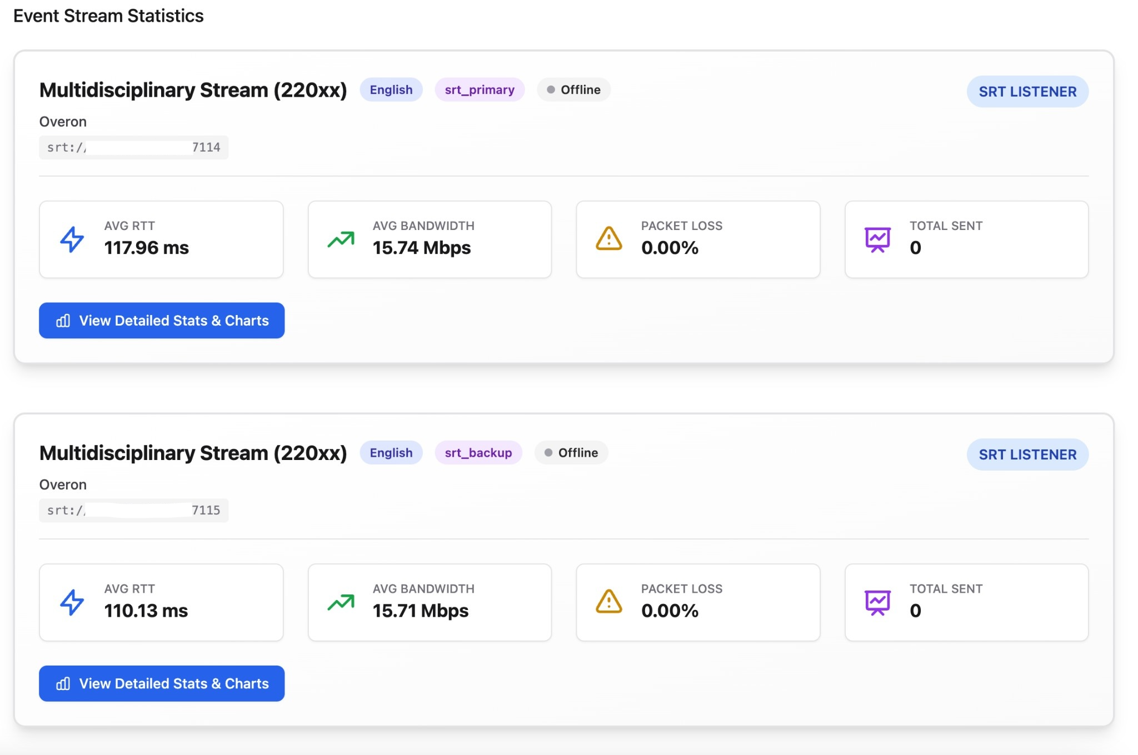Click the Total Sent easel icon on backup stream
The height and width of the screenshot is (755, 1138).
[x=877, y=602]
